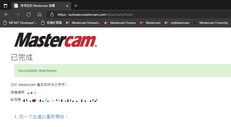Open Mastercam Forums bookmark

click(120, 23)
